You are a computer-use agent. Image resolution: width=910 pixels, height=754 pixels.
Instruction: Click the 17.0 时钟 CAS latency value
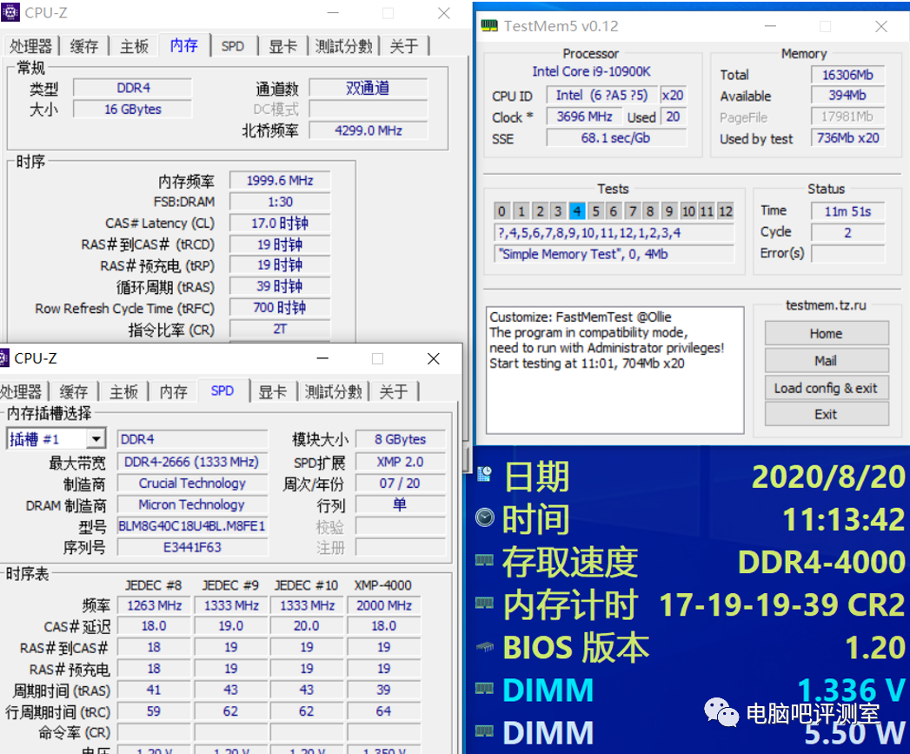click(280, 223)
